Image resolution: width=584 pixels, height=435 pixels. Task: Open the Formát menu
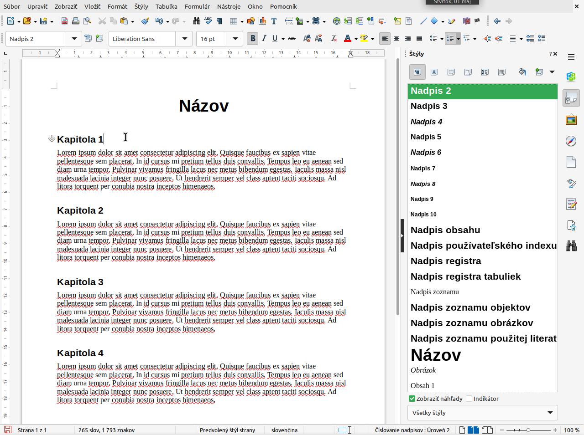117,6
